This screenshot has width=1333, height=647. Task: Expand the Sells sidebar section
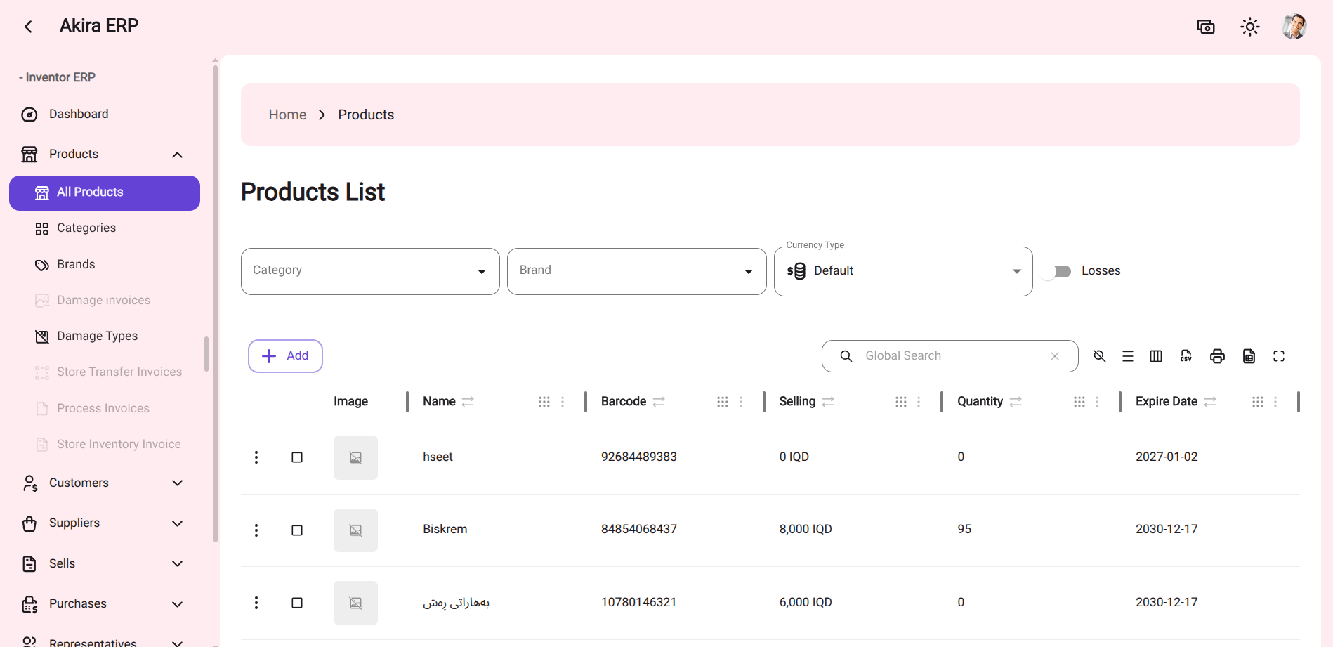click(178, 563)
